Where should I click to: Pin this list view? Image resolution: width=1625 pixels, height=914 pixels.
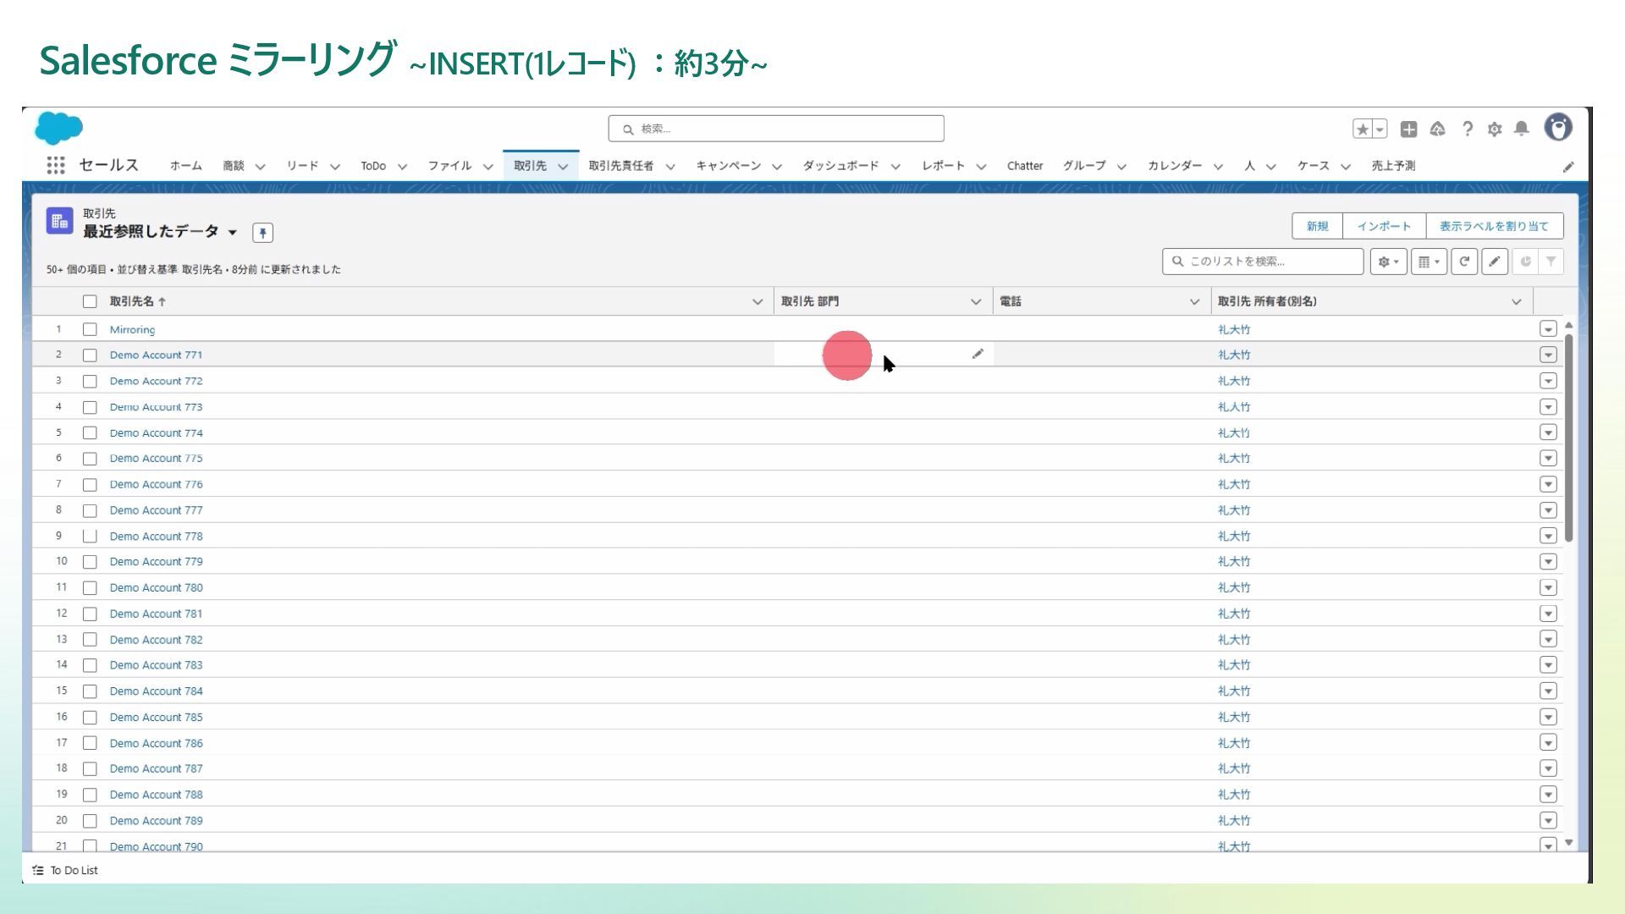pyautogui.click(x=262, y=233)
